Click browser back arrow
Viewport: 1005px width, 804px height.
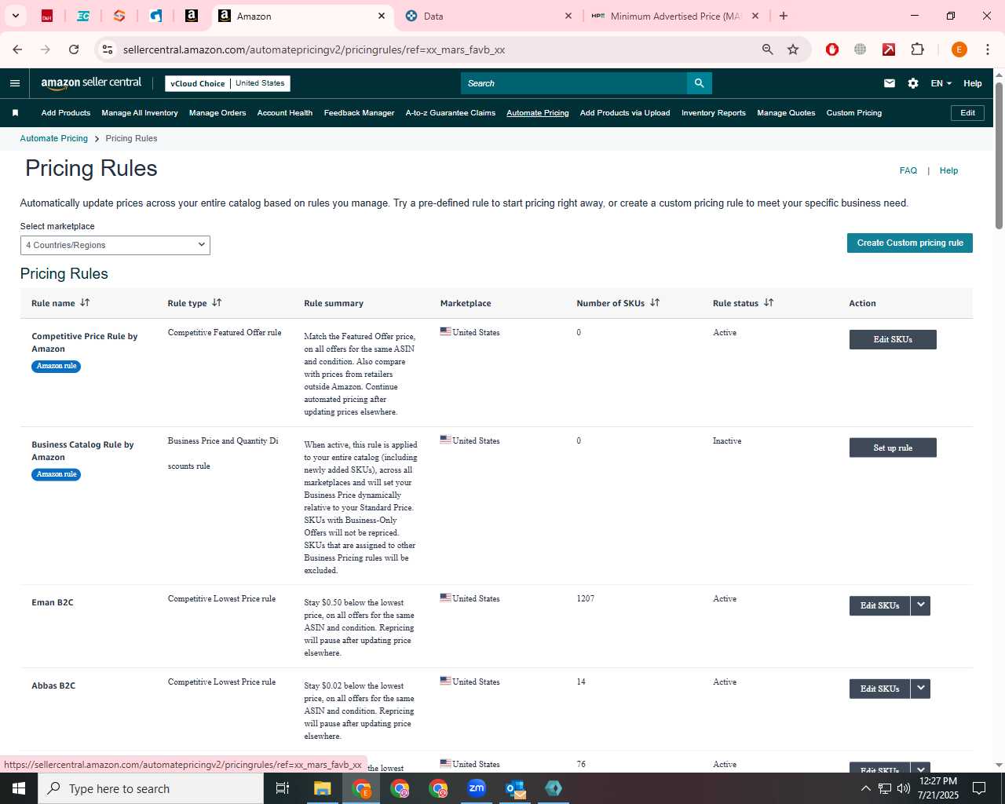17,49
